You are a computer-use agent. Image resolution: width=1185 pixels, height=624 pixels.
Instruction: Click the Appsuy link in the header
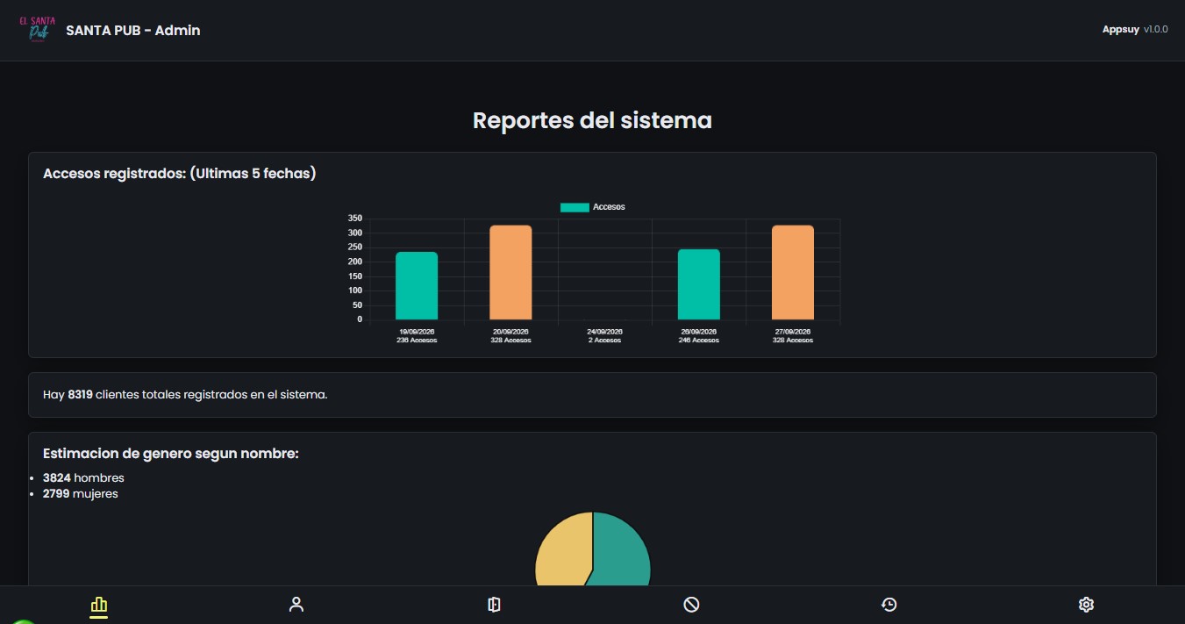pos(1120,30)
